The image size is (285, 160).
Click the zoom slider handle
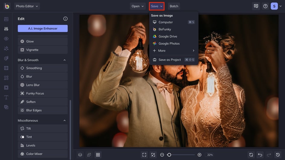(x=169, y=155)
